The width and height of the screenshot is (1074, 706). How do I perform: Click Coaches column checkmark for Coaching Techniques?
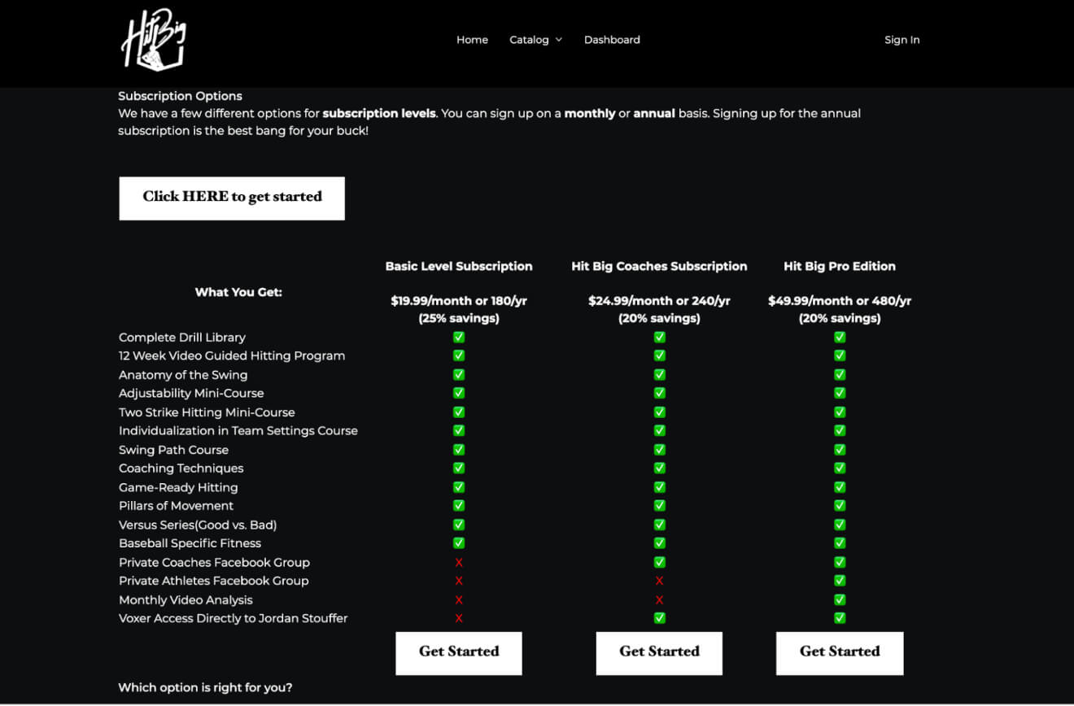coord(659,468)
